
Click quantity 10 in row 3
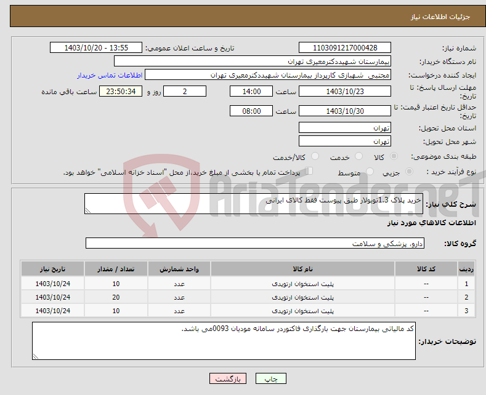coord(116,311)
